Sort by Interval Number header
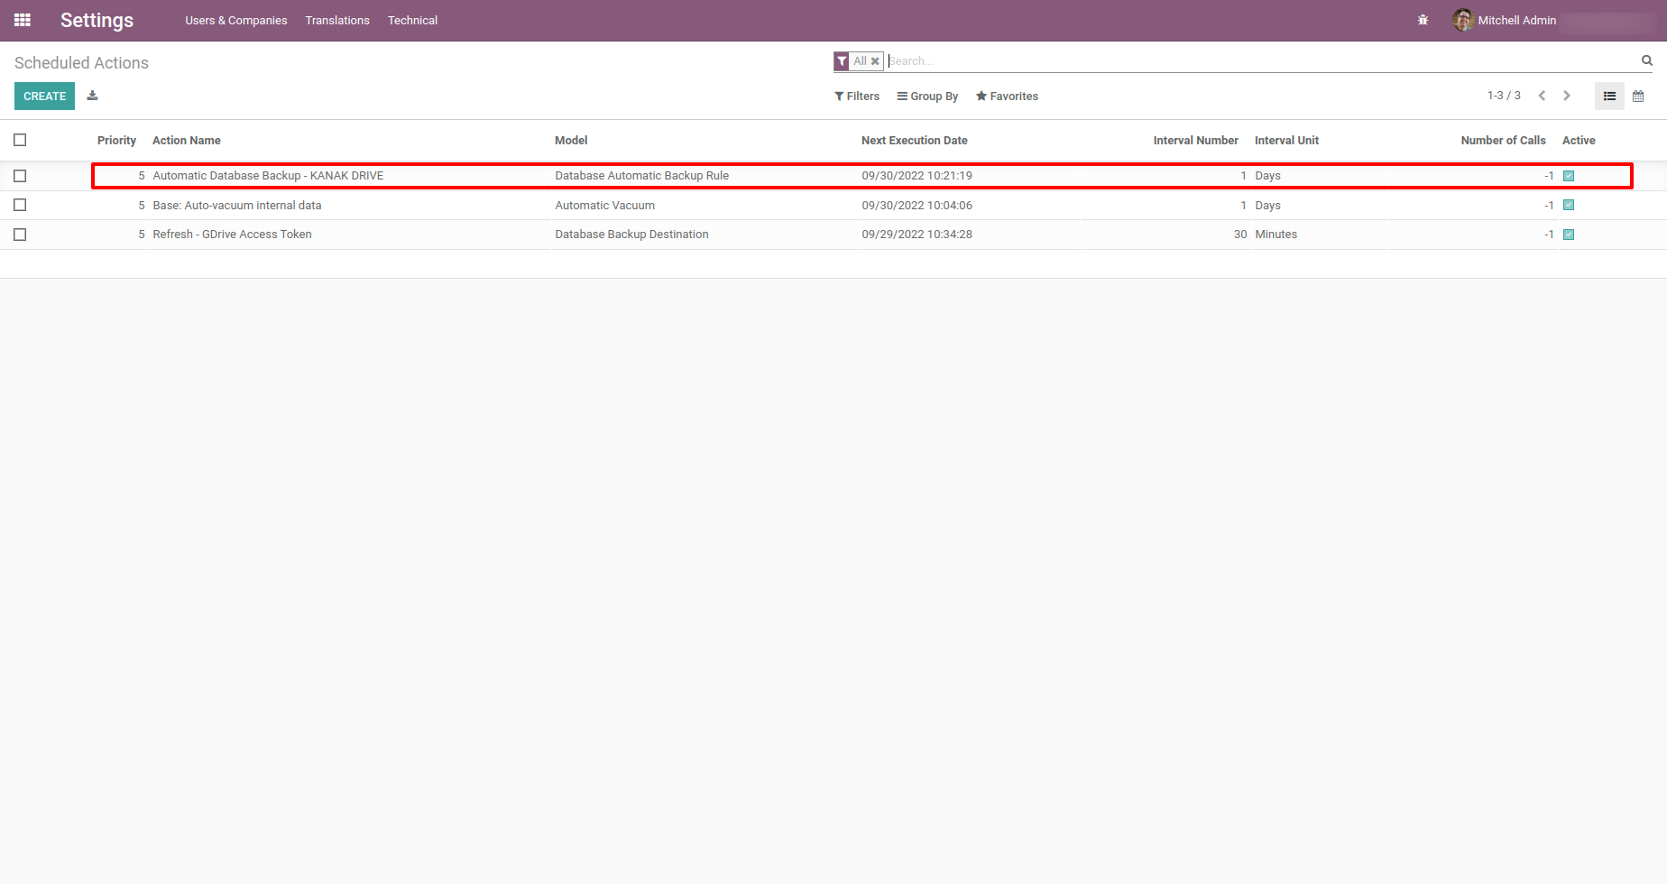The height and width of the screenshot is (884, 1667). [1195, 141]
